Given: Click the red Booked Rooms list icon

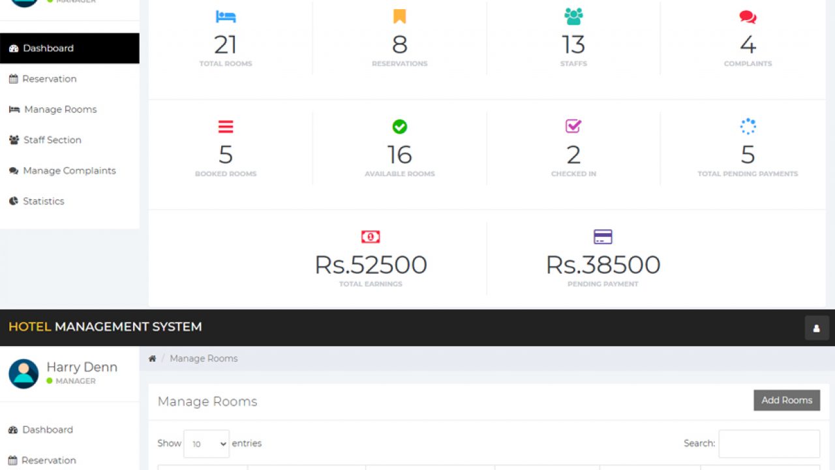Looking at the screenshot, I should tap(226, 127).
